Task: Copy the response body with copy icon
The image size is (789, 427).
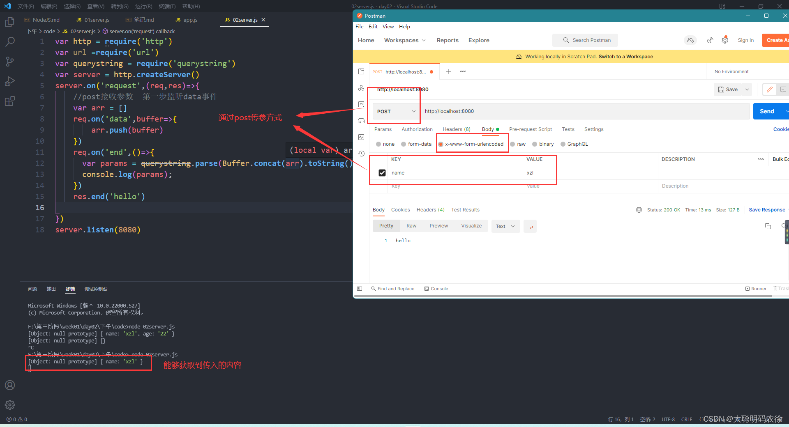Action: (x=768, y=226)
